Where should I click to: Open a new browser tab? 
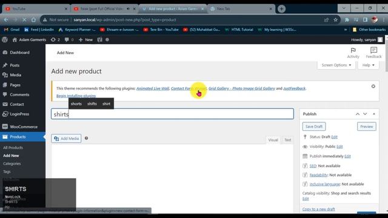point(281,9)
